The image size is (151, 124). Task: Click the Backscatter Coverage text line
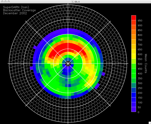(19, 10)
